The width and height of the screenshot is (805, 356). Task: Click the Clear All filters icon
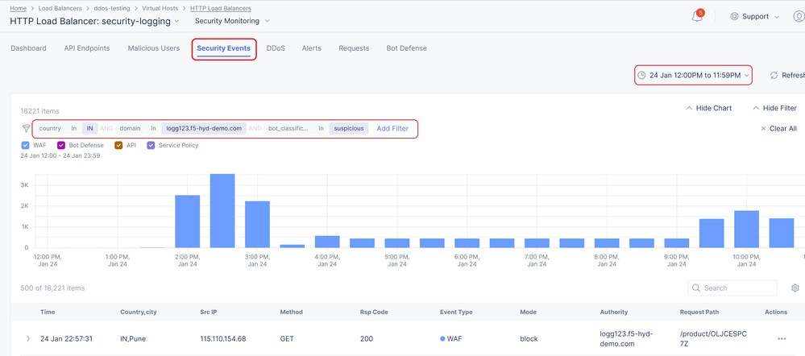pyautogui.click(x=764, y=129)
